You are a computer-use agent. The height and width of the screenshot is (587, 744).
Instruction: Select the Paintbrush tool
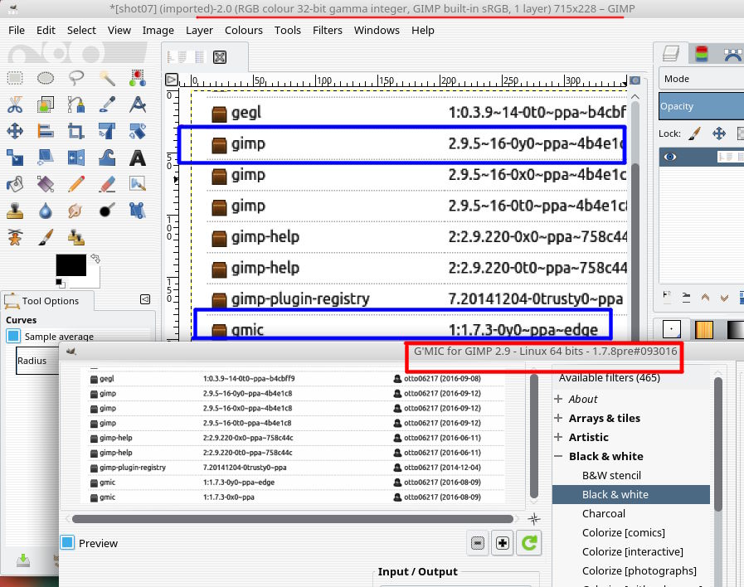[46, 237]
